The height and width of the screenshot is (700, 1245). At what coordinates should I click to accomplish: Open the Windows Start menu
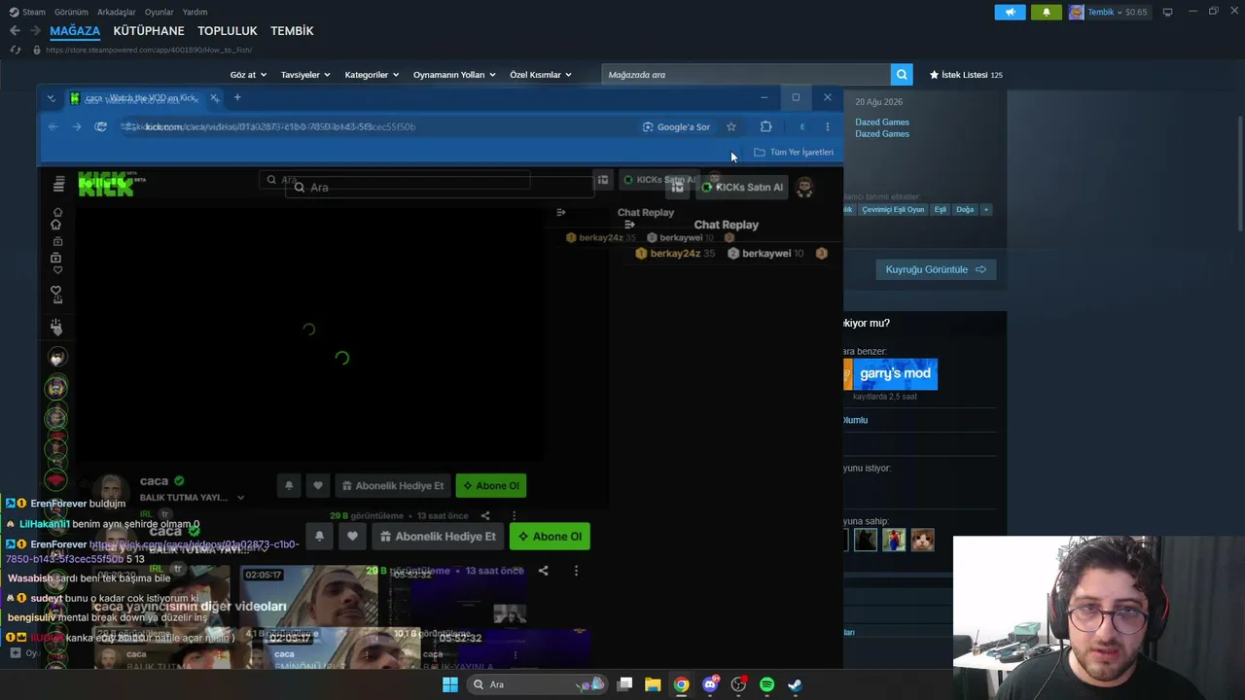click(x=449, y=684)
